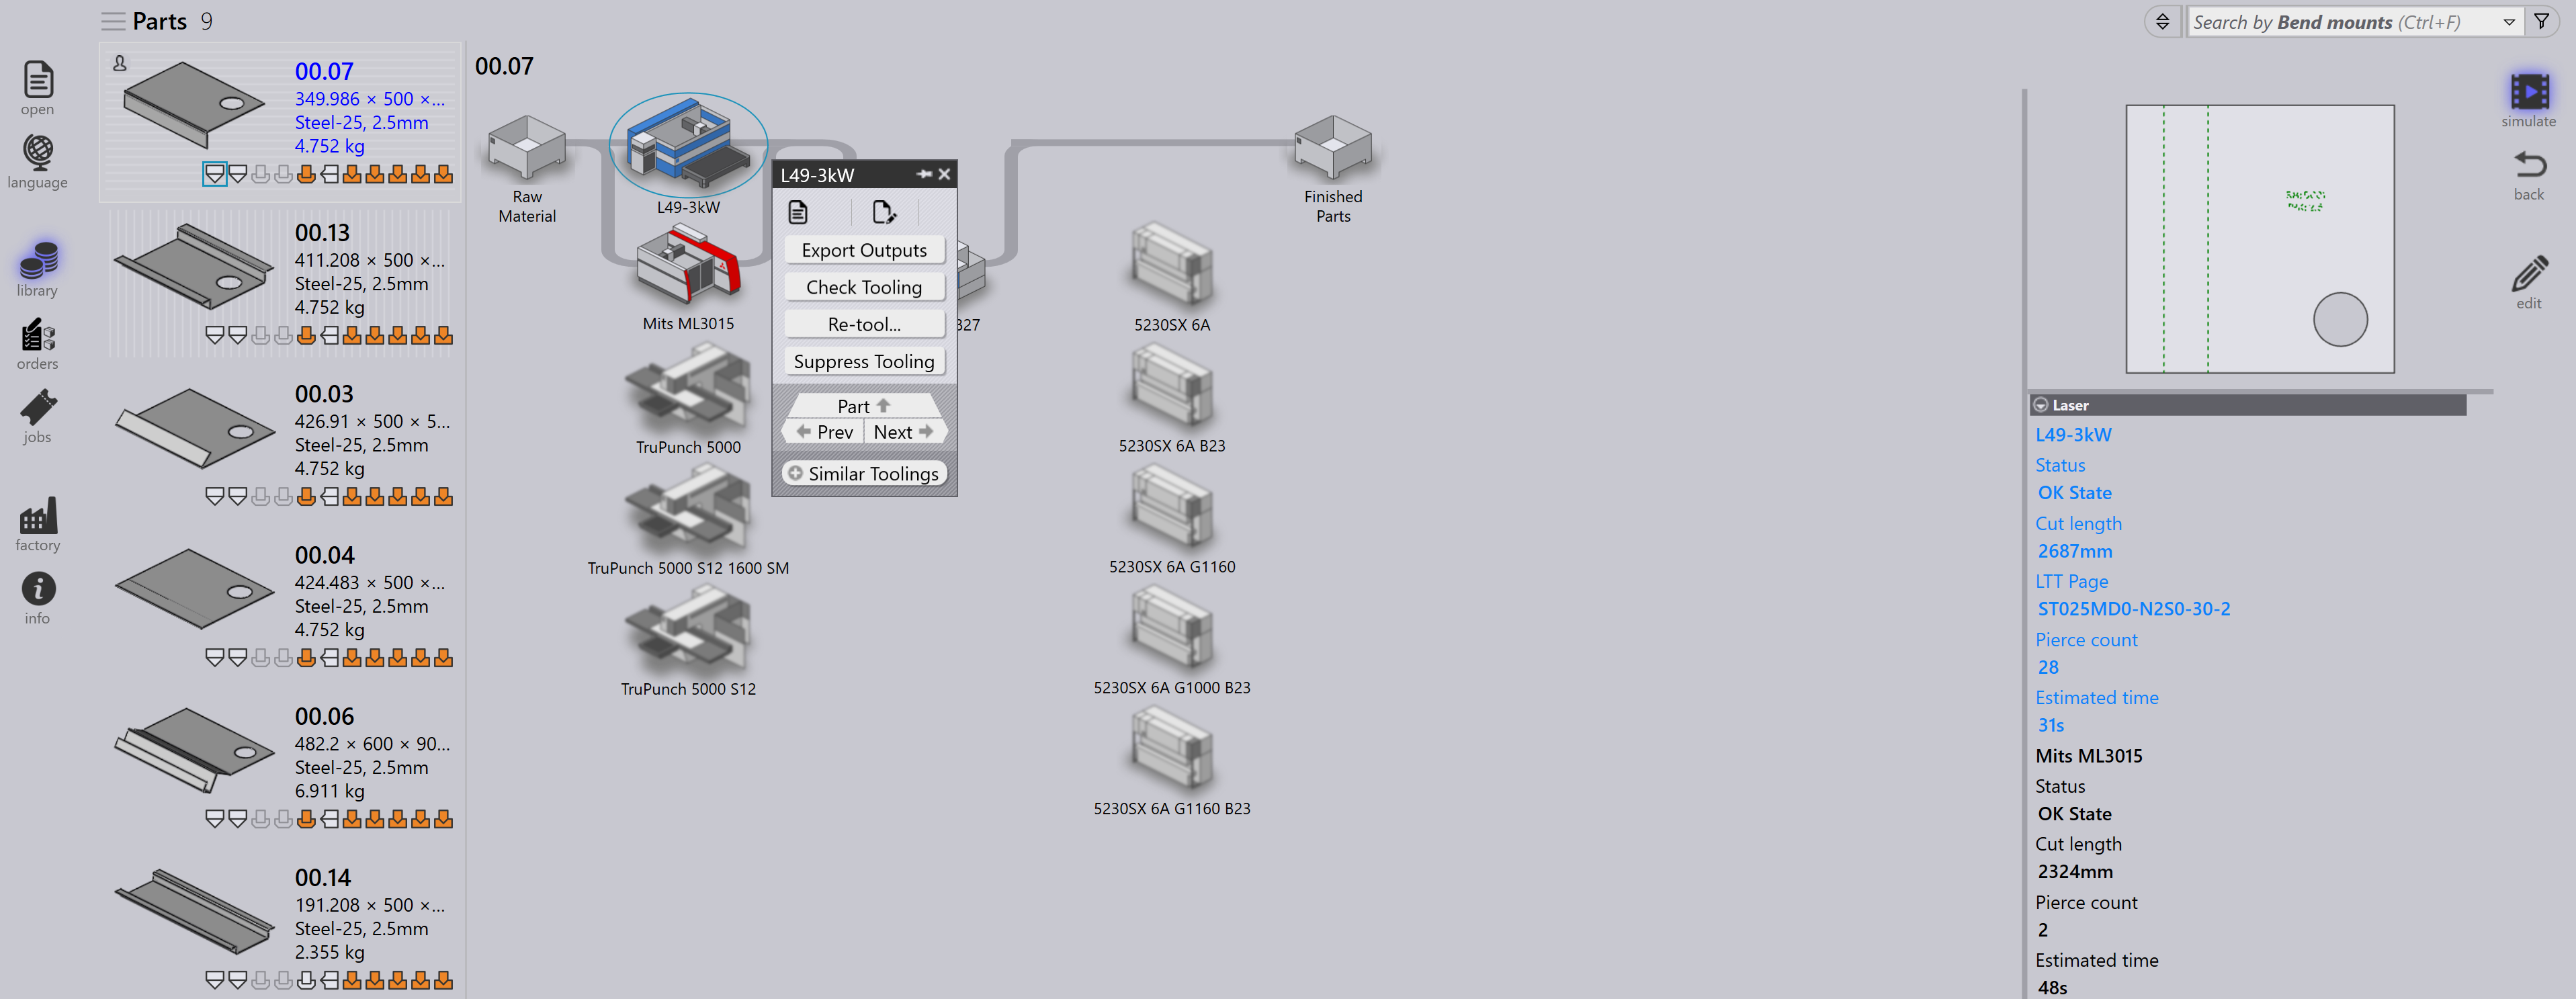The image size is (2576, 999).
Task: Click the back arrow icon
Action: coord(2529,165)
